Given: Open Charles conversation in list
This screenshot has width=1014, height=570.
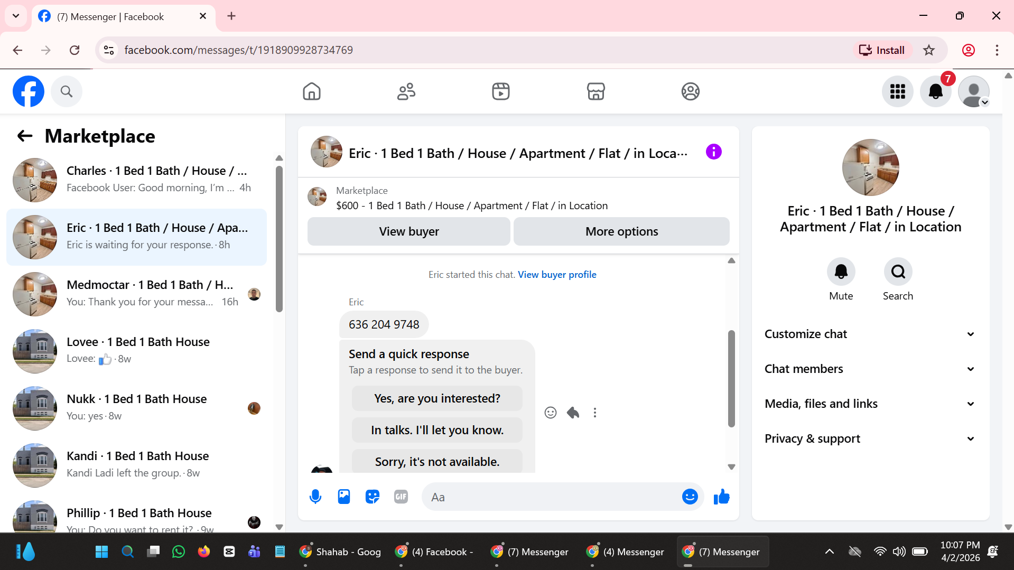Looking at the screenshot, I should point(136,180).
